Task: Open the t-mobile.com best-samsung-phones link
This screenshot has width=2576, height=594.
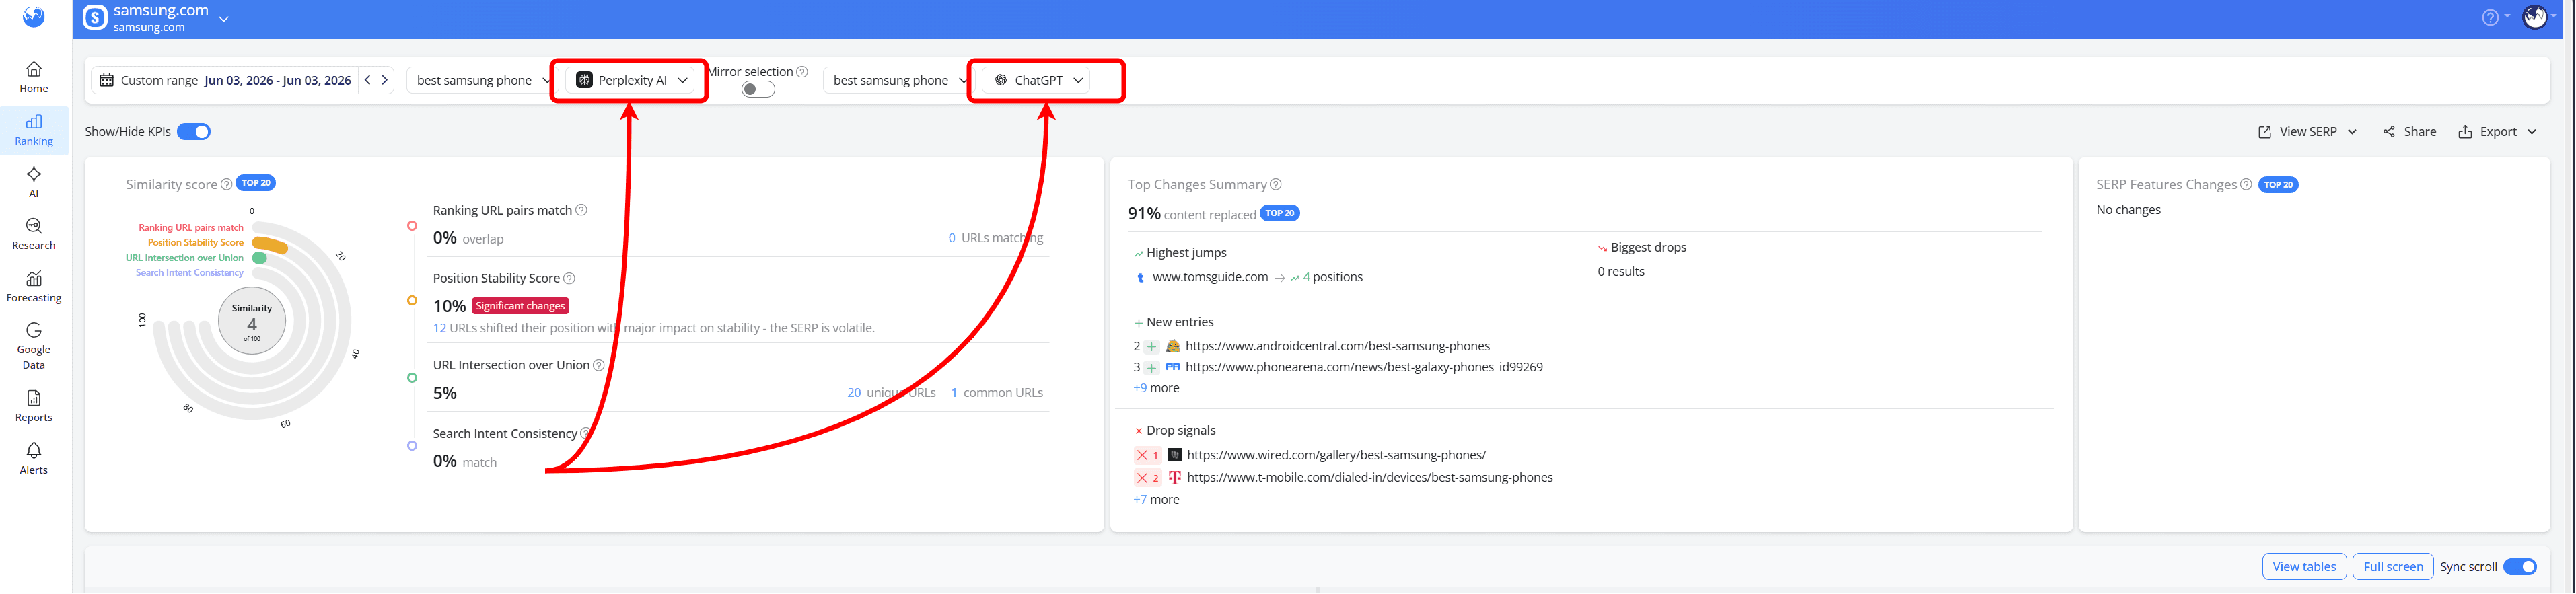Action: [1370, 478]
